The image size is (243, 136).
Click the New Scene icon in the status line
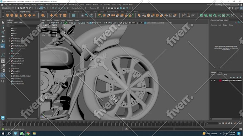[x=19, y=8]
